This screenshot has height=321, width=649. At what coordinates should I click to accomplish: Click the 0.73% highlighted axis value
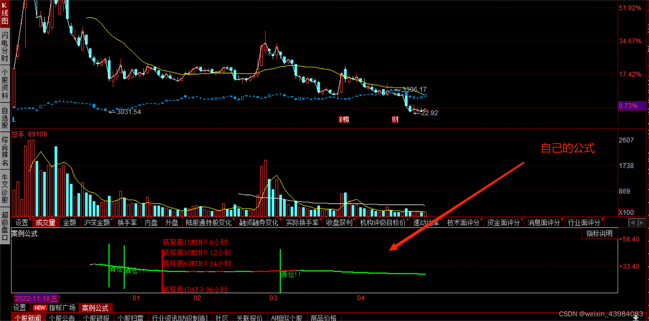click(632, 106)
